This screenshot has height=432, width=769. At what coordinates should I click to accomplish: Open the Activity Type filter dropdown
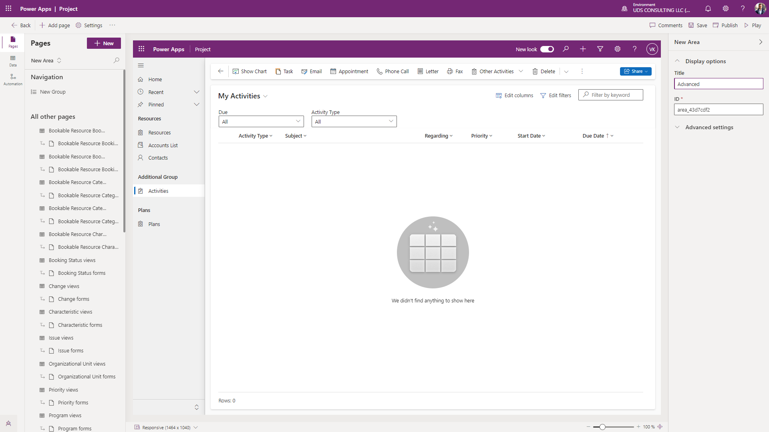(354, 122)
